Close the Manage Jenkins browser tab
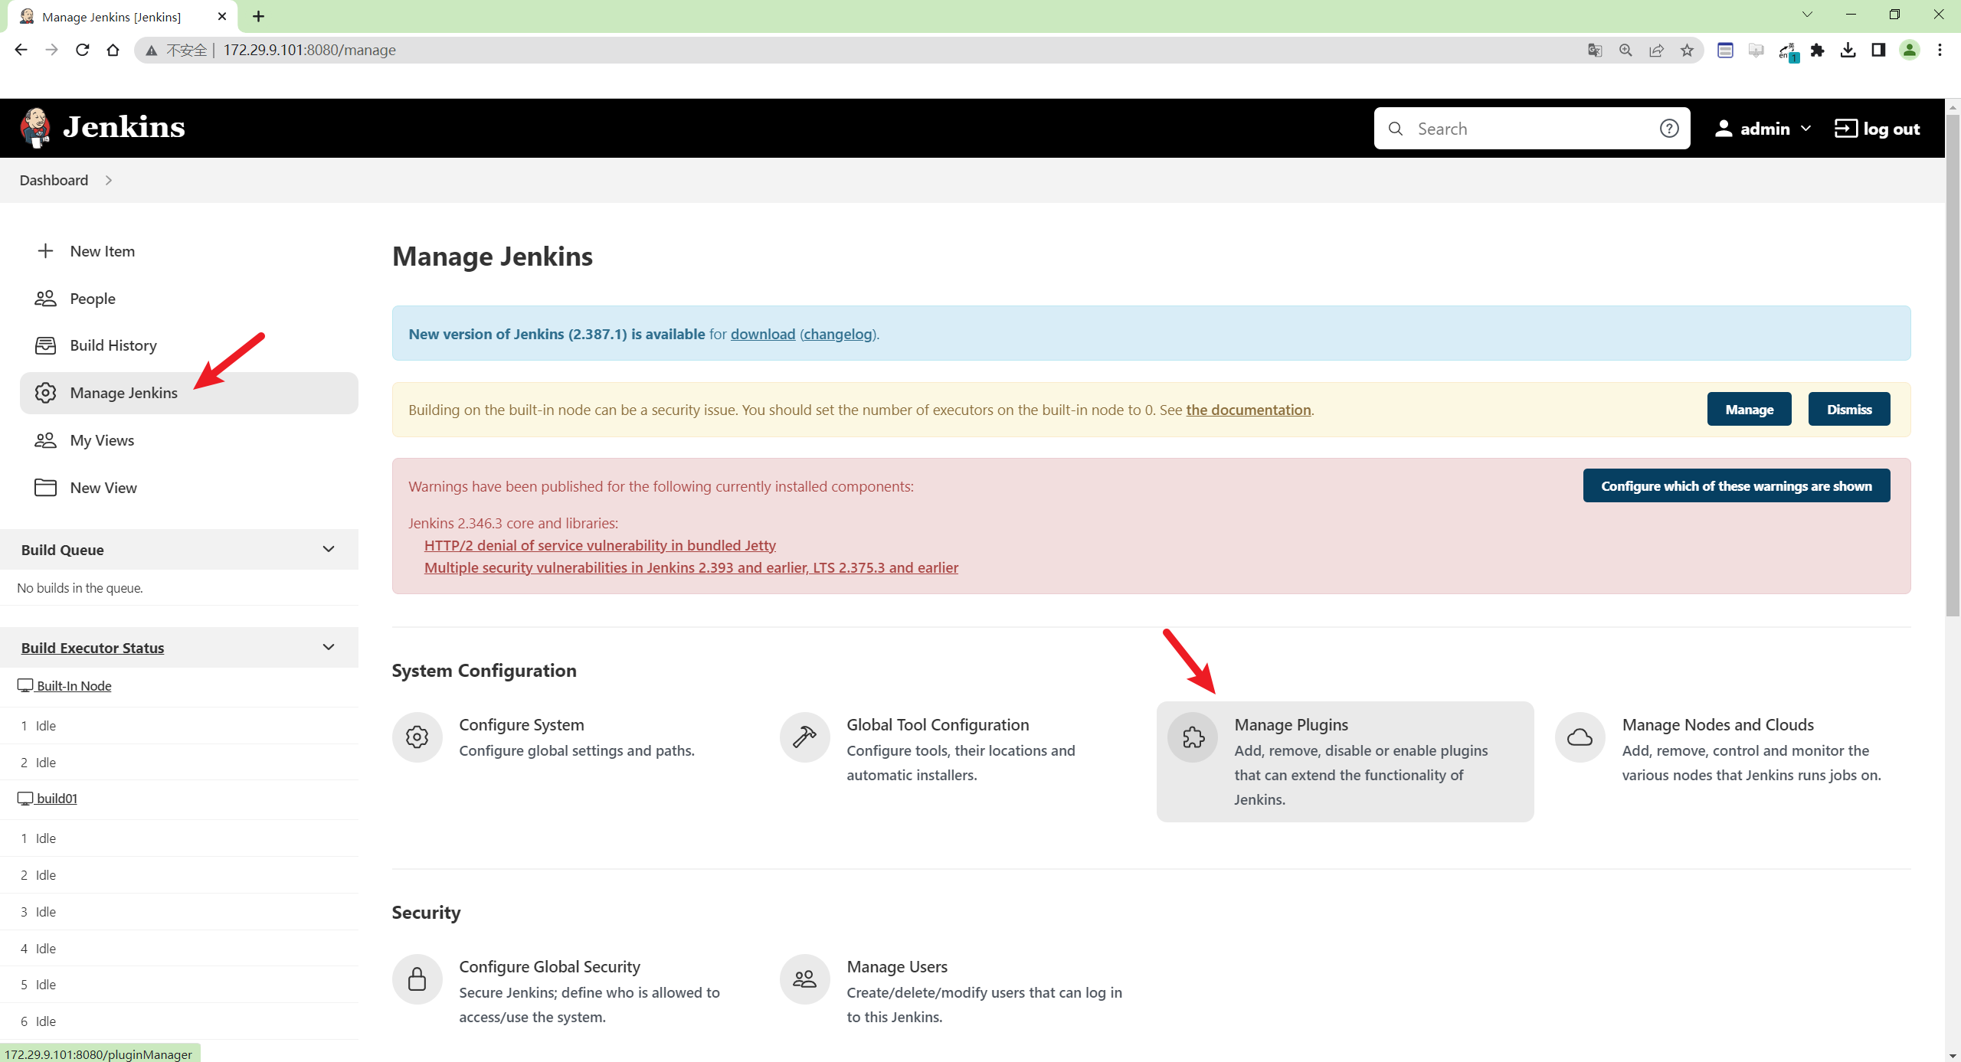Screen dimensions: 1961x1062 222,16
